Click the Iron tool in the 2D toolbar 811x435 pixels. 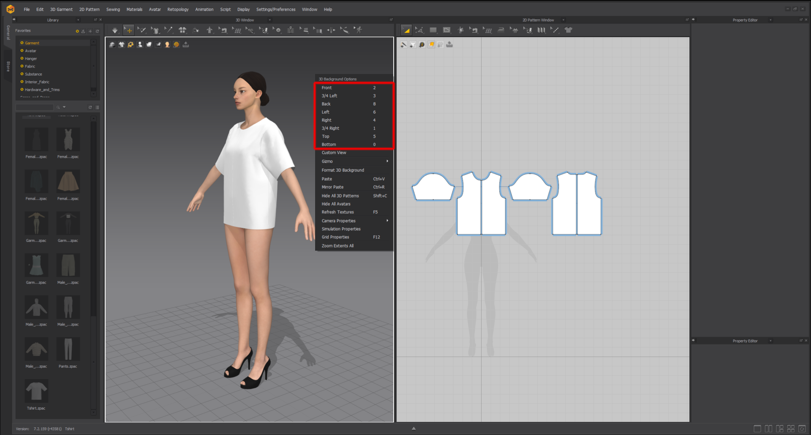click(x=501, y=30)
